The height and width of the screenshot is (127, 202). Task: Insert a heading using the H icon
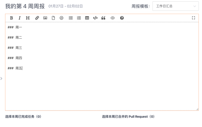(x=28, y=18)
